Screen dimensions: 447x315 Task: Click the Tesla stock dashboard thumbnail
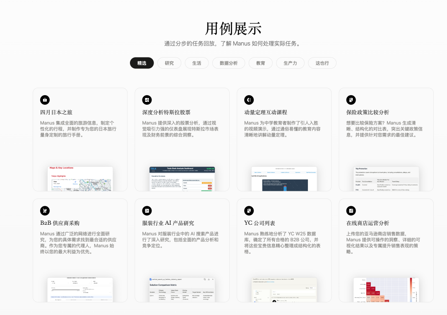[182, 179]
